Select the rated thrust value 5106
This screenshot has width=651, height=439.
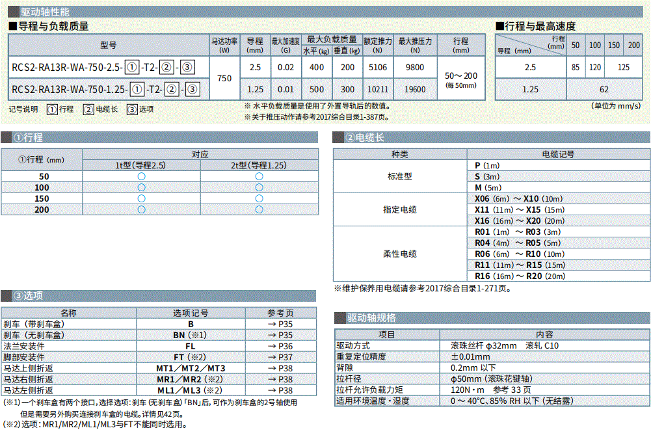pyautogui.click(x=378, y=67)
